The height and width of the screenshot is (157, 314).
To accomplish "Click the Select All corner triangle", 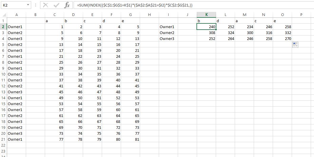I will click(x=4, y=15).
